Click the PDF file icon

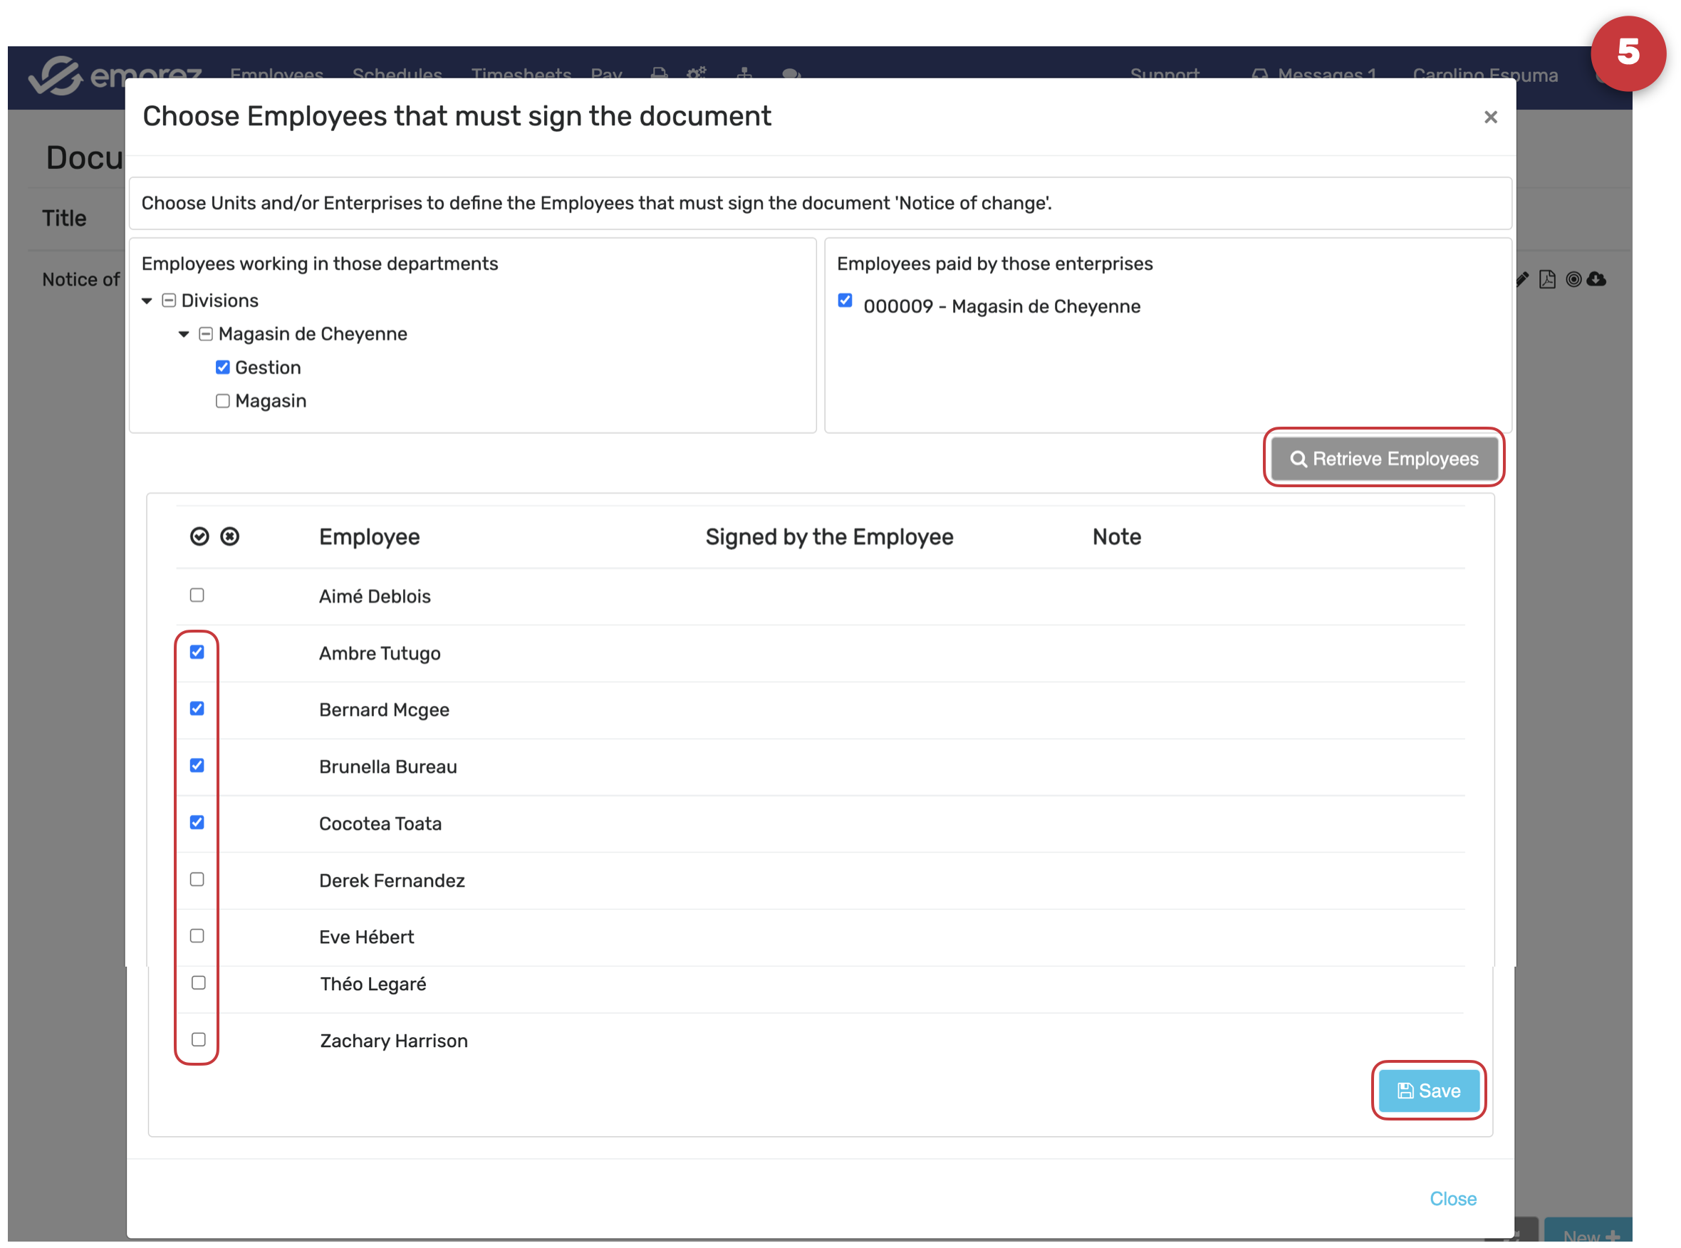click(x=1546, y=279)
